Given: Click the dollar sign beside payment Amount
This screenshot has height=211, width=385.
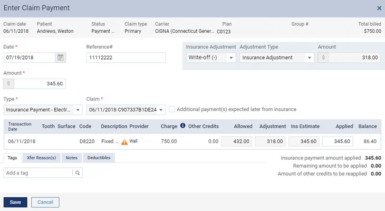Looking at the screenshot, I should pos(8,84).
